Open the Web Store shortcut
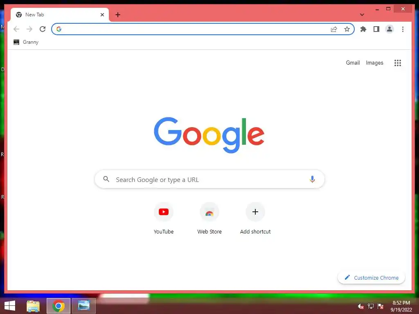The height and width of the screenshot is (314, 419). click(x=209, y=218)
